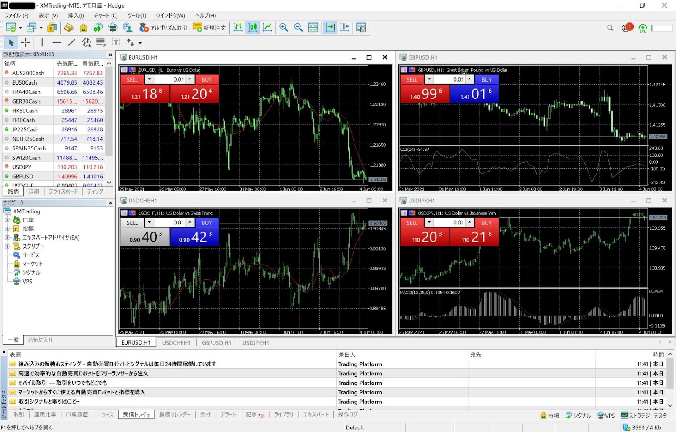This screenshot has height=432, width=676.
Task: Click SELL on the USDJPY chart
Action: coord(412,223)
